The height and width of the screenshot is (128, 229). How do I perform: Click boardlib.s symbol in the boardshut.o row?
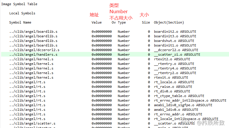tap(33, 41)
